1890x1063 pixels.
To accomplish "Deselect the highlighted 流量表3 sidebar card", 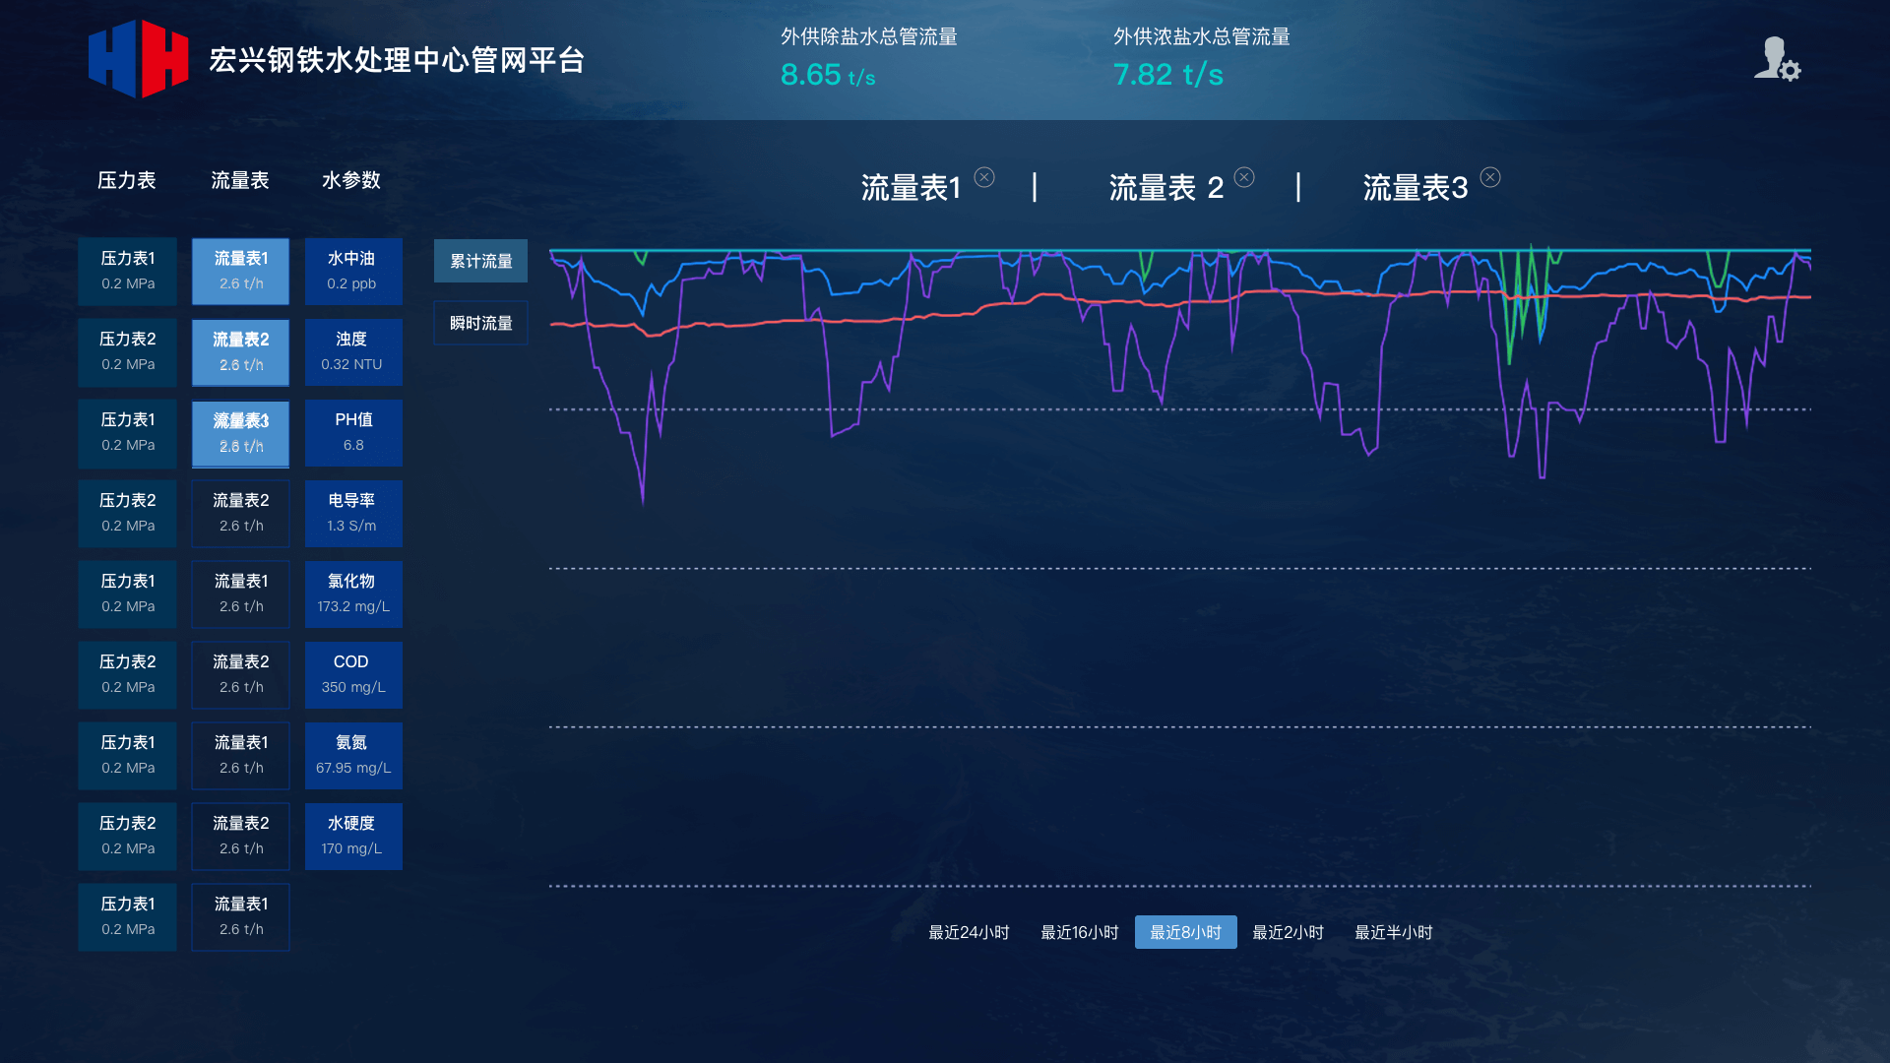I will coord(239,432).
